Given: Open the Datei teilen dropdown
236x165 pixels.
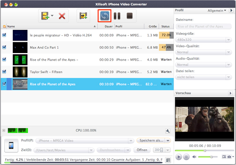Looking at the screenshot, I should 203,77.
